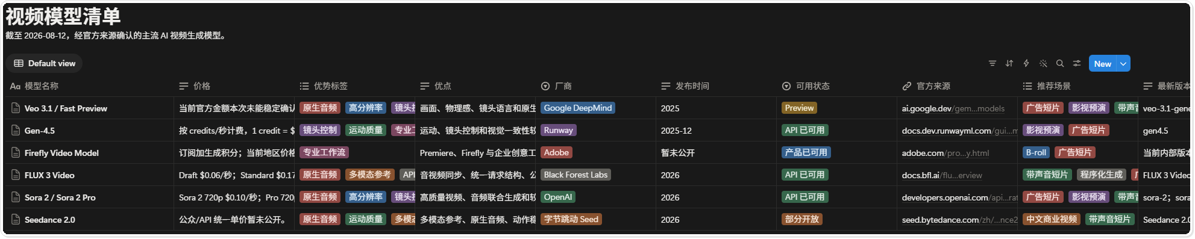Screen dimensions: 1195x239
Task: Open the 模型名称 column header menu
Action: (89, 86)
